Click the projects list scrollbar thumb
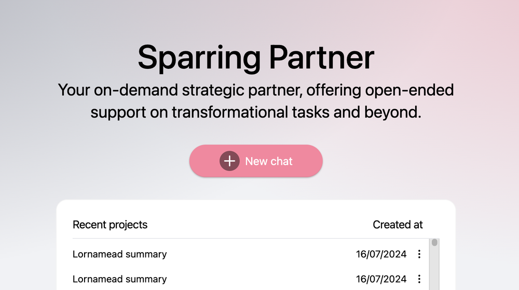The width and height of the screenshot is (519, 290). pyautogui.click(x=435, y=242)
